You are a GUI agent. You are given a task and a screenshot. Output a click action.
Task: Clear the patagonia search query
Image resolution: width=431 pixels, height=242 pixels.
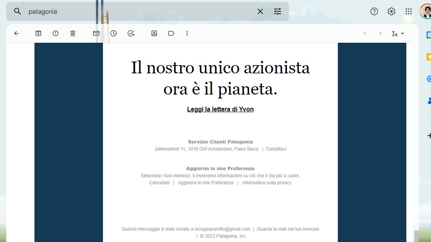pos(260,11)
